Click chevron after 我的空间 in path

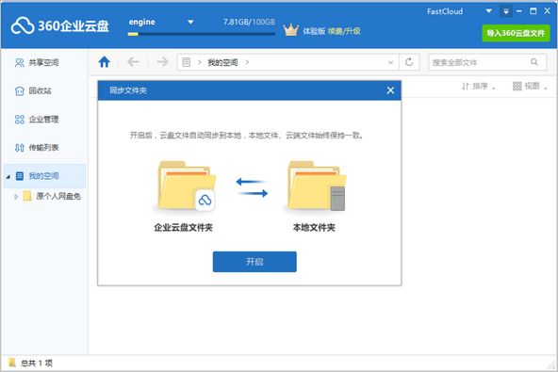coord(247,62)
